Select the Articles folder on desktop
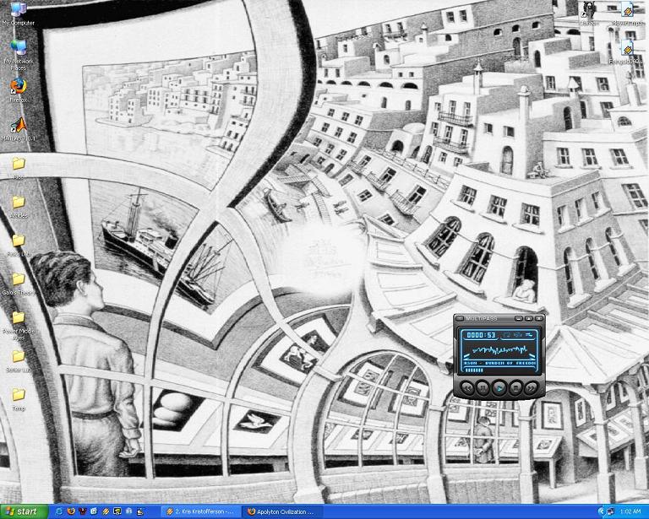 point(19,207)
